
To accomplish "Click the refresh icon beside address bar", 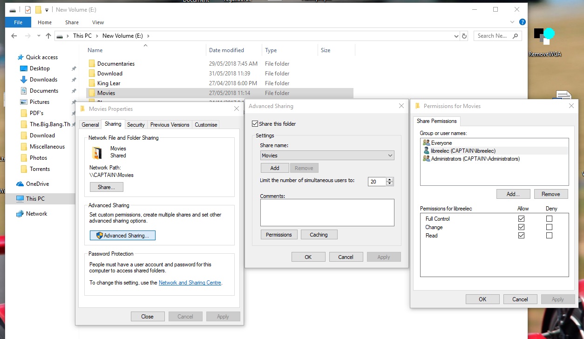I will click(x=464, y=36).
